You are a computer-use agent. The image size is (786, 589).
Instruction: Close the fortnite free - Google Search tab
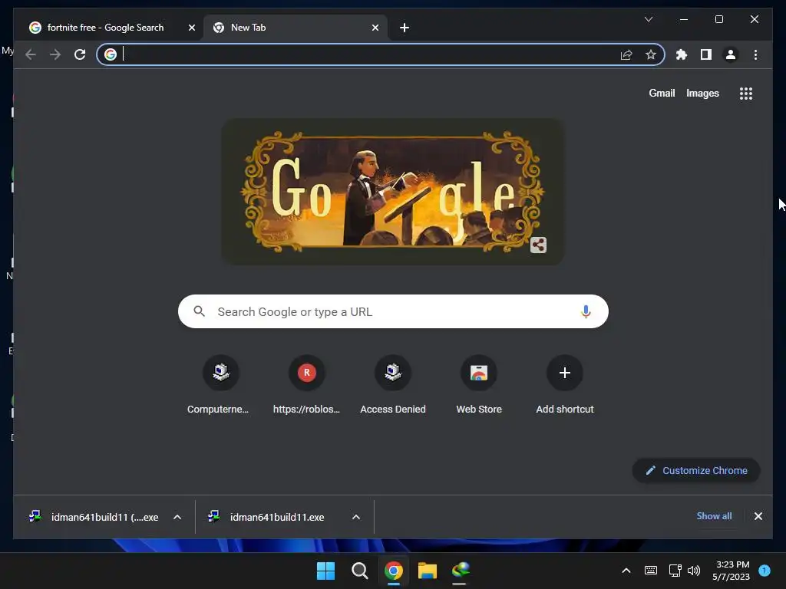(191, 28)
